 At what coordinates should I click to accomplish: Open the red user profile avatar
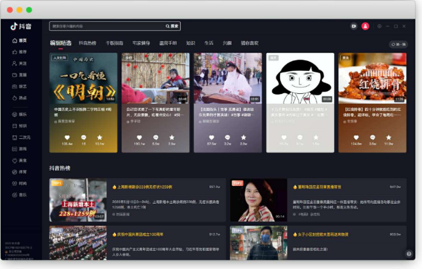tap(365, 26)
